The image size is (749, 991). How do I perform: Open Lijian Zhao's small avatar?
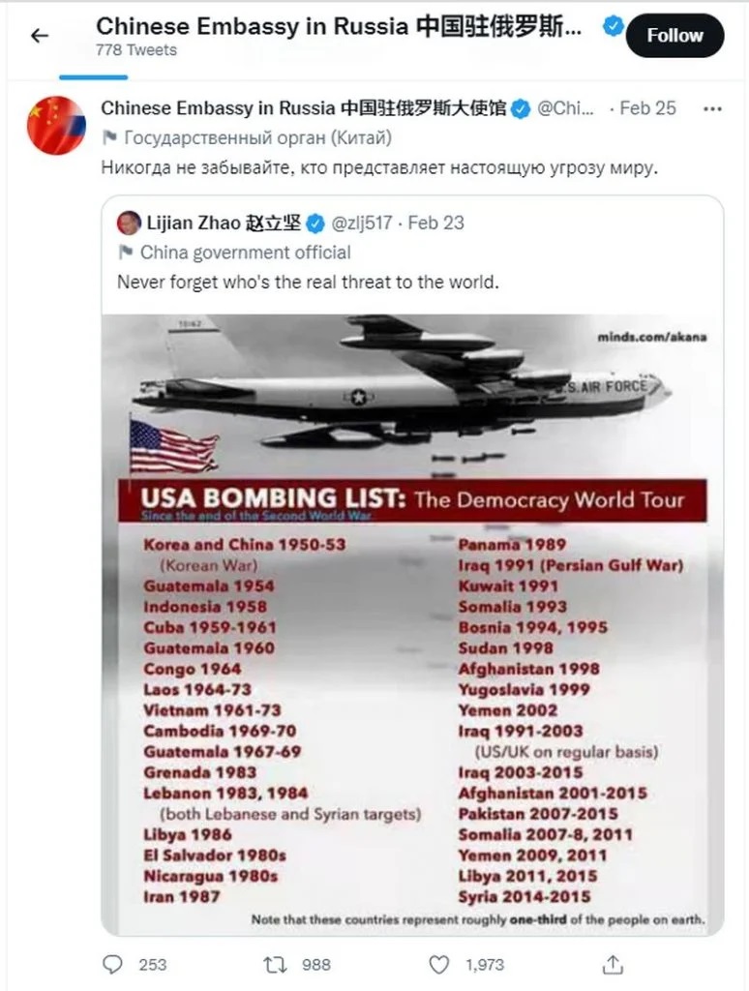click(129, 224)
